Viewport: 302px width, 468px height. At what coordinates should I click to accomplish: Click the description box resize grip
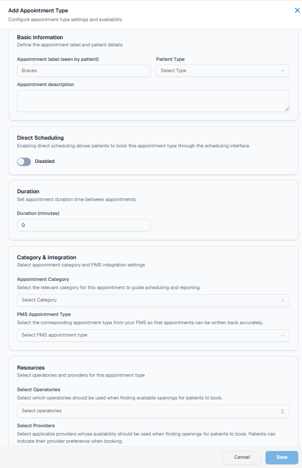pos(286,109)
